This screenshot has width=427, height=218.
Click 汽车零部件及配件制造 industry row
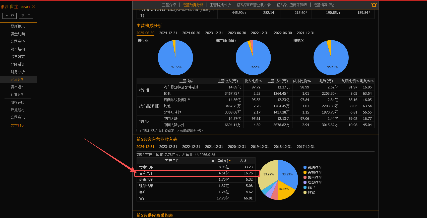coord(268,87)
